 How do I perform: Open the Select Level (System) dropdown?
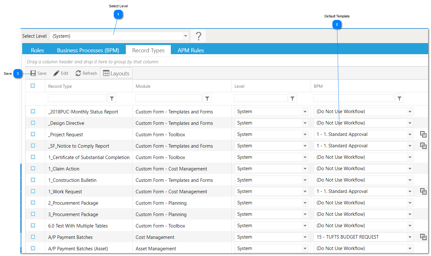pos(119,36)
